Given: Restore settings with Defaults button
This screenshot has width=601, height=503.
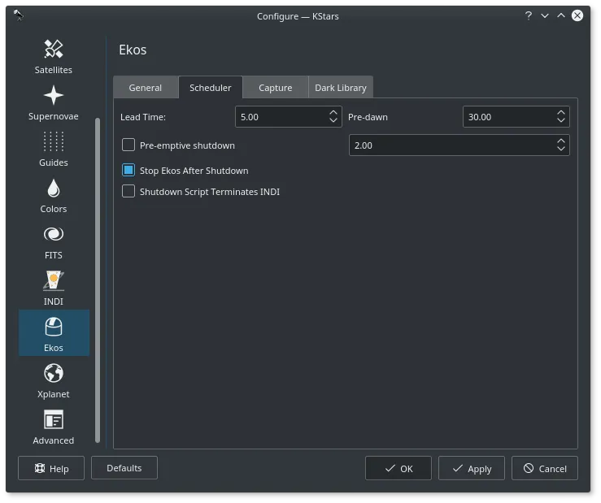Looking at the screenshot, I should pyautogui.click(x=124, y=468).
